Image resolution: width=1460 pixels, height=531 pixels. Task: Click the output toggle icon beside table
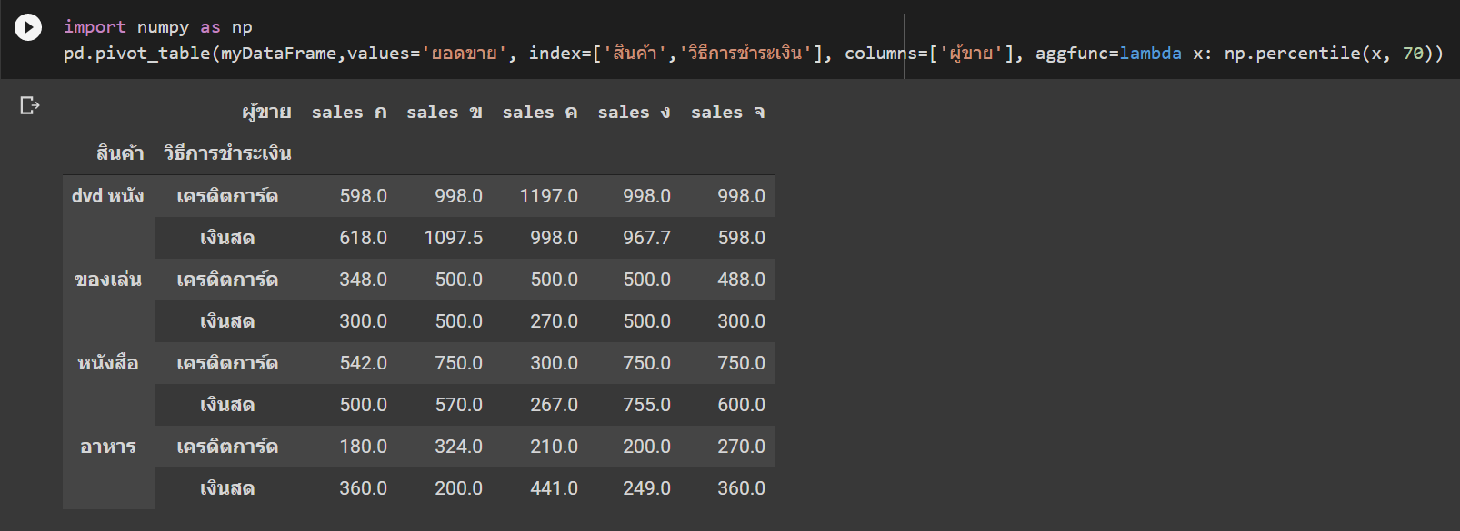[x=30, y=106]
